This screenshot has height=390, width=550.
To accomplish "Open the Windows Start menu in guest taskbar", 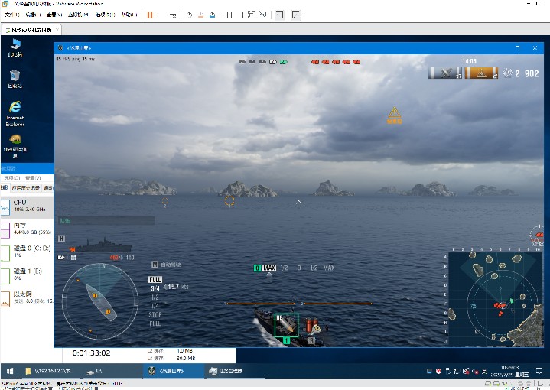I will click(x=10, y=371).
